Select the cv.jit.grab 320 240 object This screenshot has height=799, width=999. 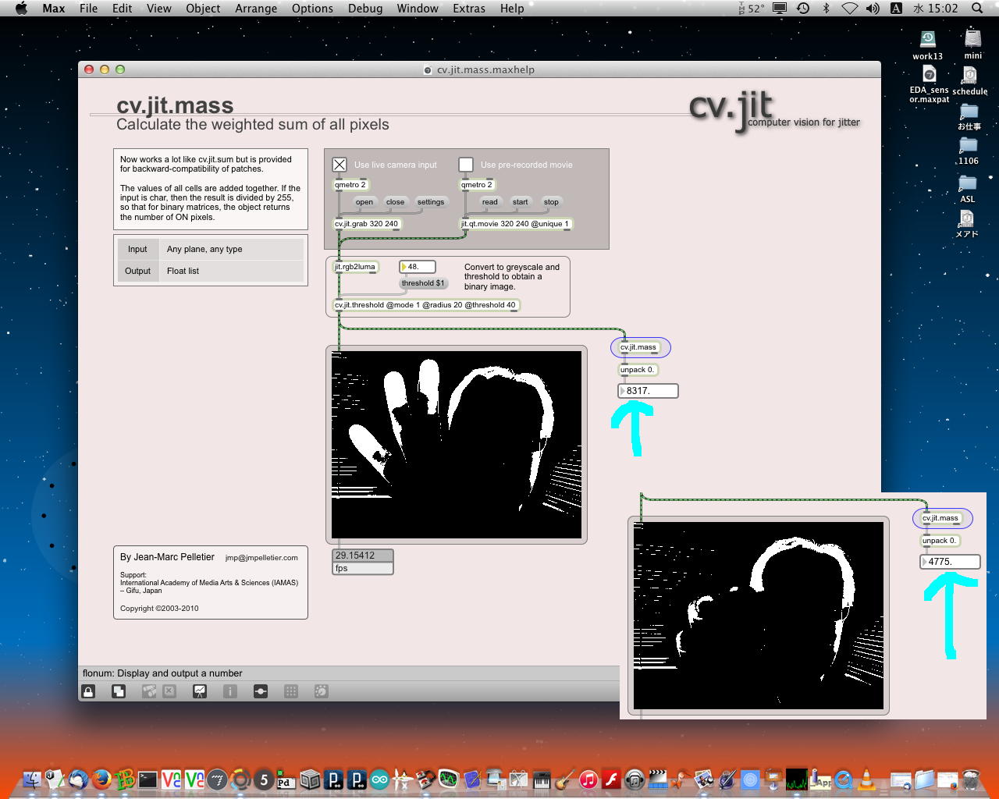click(x=367, y=224)
